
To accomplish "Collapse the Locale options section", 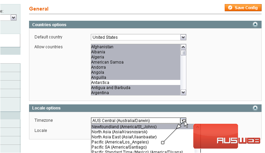I will [x=255, y=108].
